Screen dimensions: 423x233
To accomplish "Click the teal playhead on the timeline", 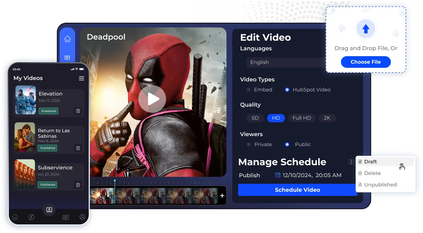I will point(115,192).
